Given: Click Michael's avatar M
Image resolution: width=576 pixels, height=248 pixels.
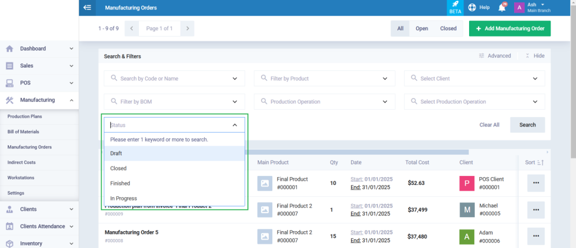Looking at the screenshot, I should (467, 210).
